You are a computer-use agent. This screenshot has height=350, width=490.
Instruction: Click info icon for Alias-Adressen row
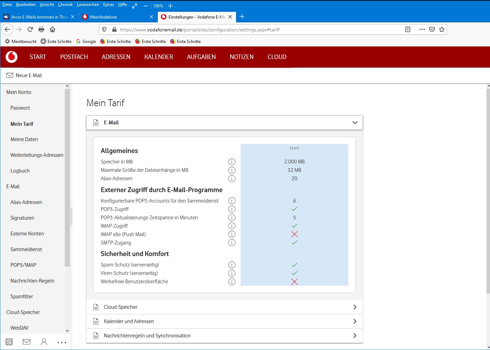[232, 178]
